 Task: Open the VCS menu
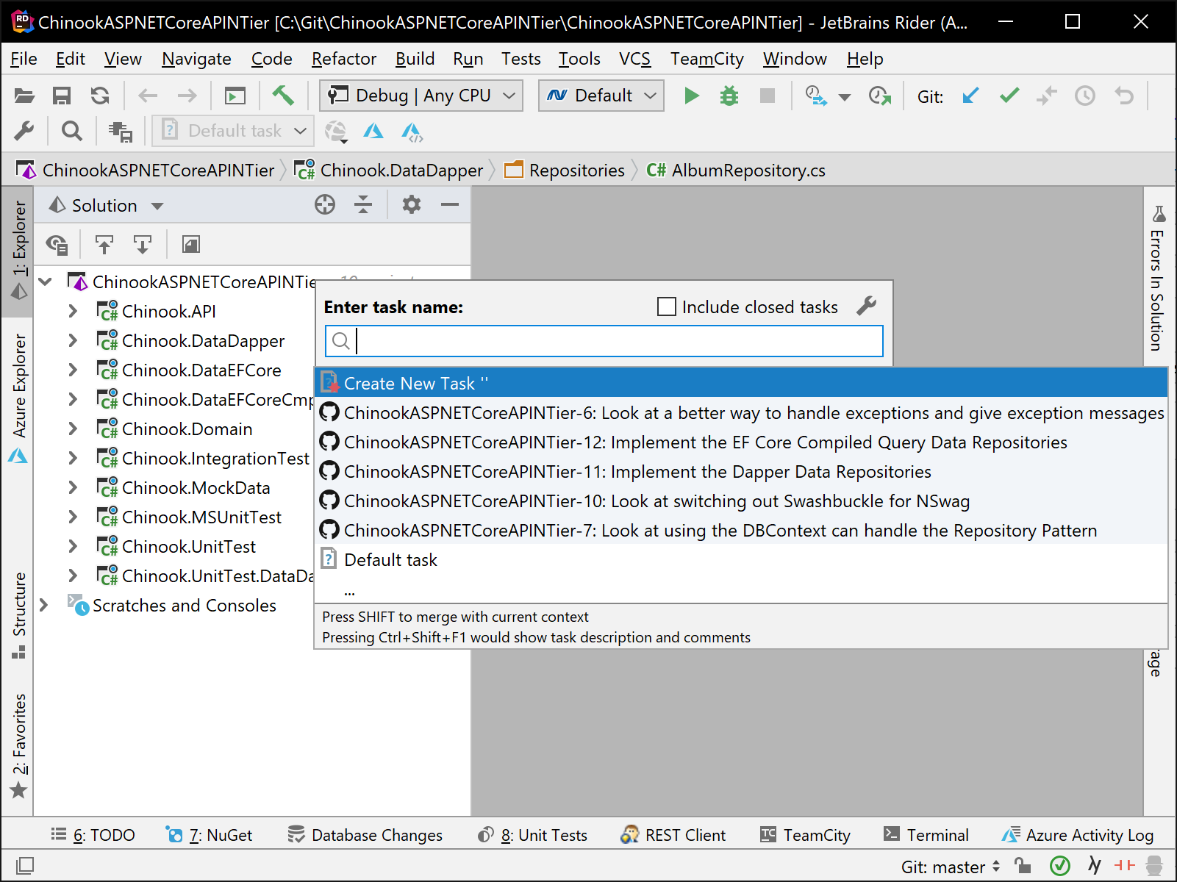[x=634, y=59]
